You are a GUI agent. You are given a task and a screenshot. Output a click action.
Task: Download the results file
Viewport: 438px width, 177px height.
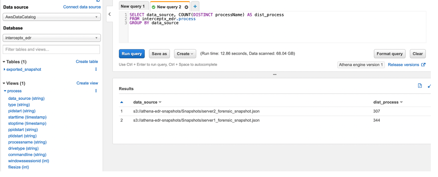click(x=420, y=86)
